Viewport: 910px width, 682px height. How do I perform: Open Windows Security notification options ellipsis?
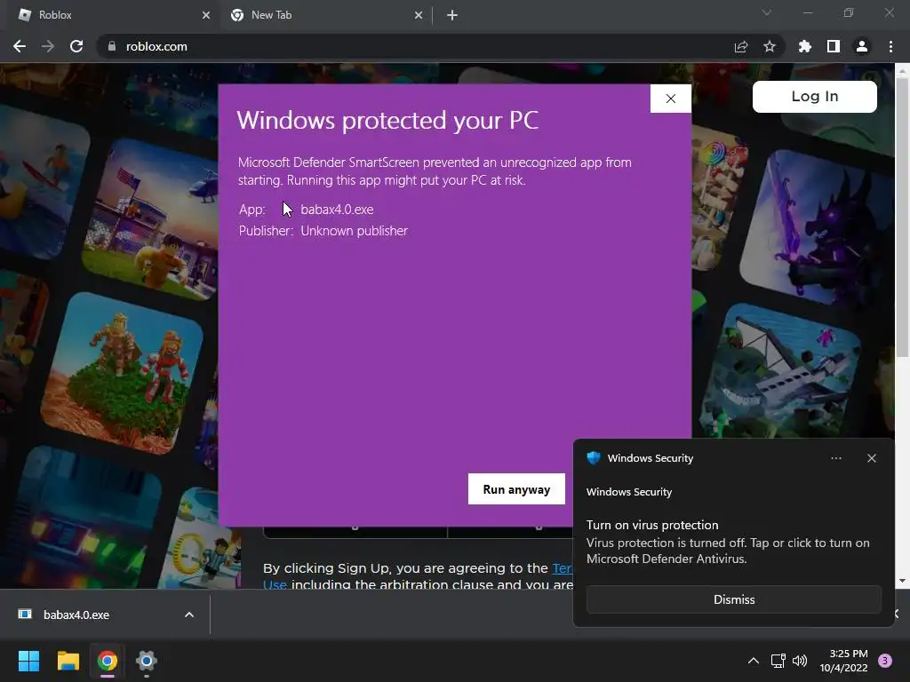(x=836, y=458)
